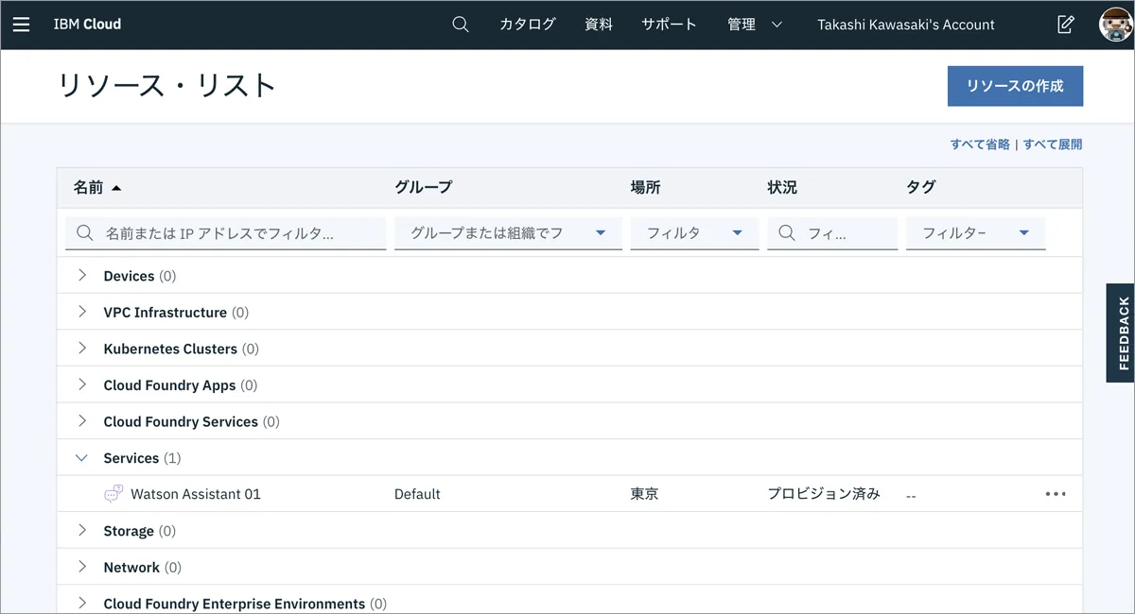Click the リソースの作成 button
This screenshot has width=1135, height=614.
(x=1015, y=86)
